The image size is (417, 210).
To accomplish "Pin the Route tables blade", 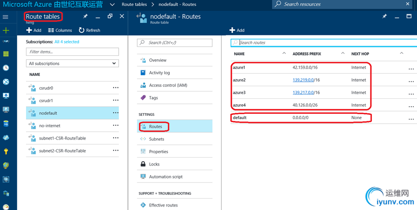I will (x=86, y=16).
